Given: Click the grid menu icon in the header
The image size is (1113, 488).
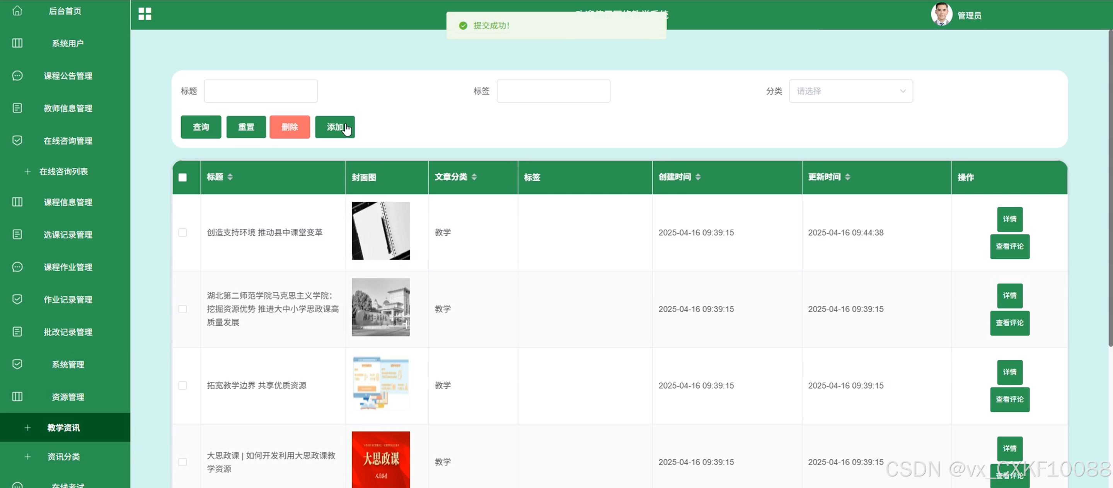Looking at the screenshot, I should click(145, 14).
